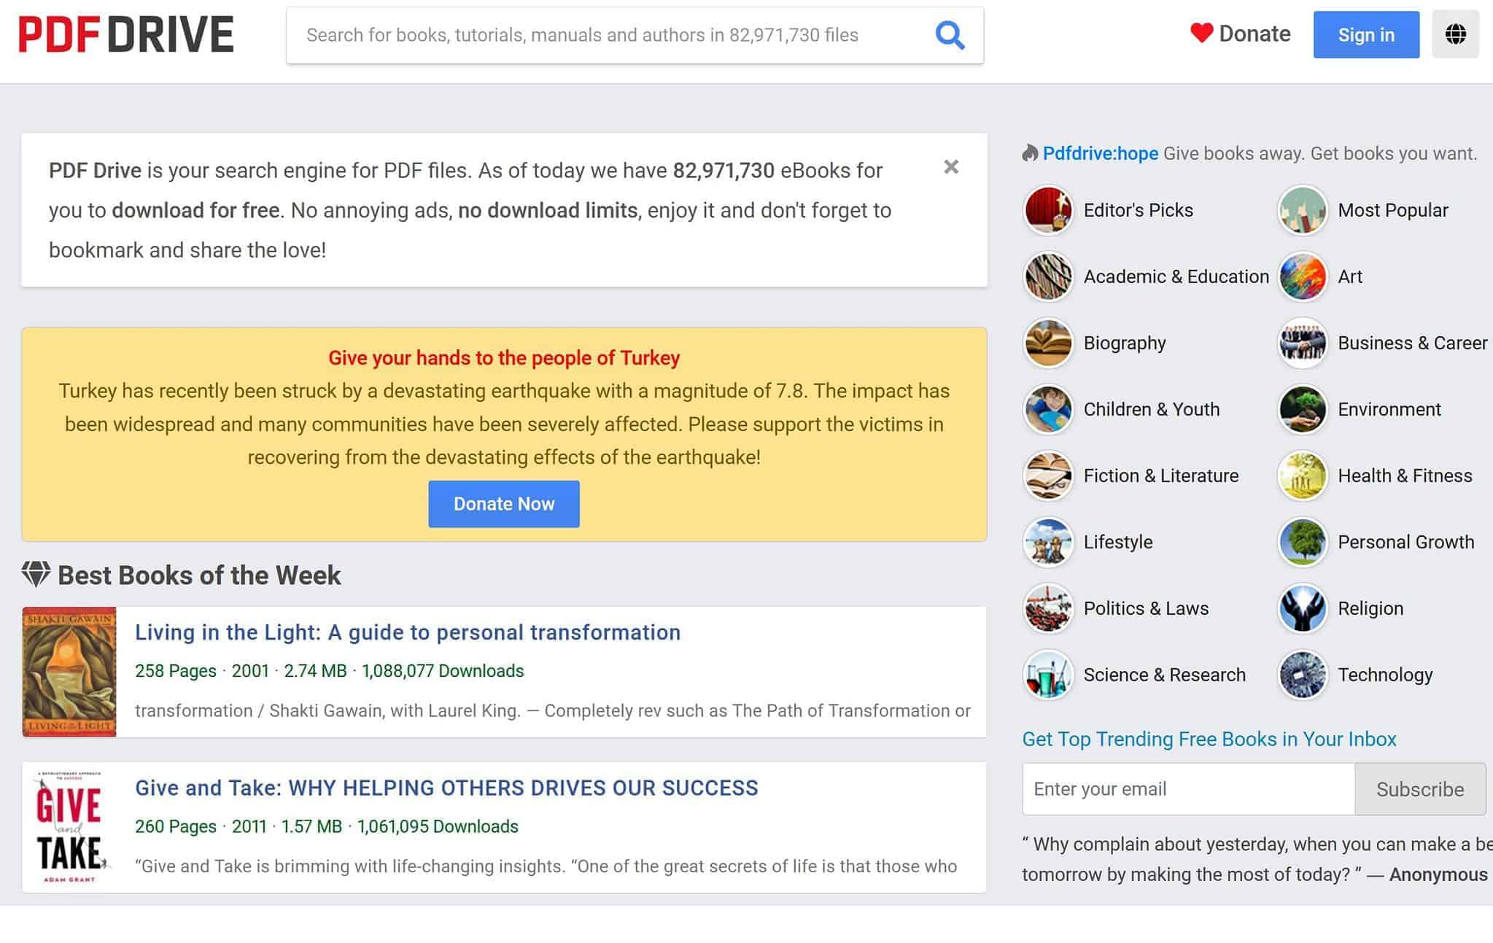Click the Give and Take cover thumbnail

pos(69,827)
